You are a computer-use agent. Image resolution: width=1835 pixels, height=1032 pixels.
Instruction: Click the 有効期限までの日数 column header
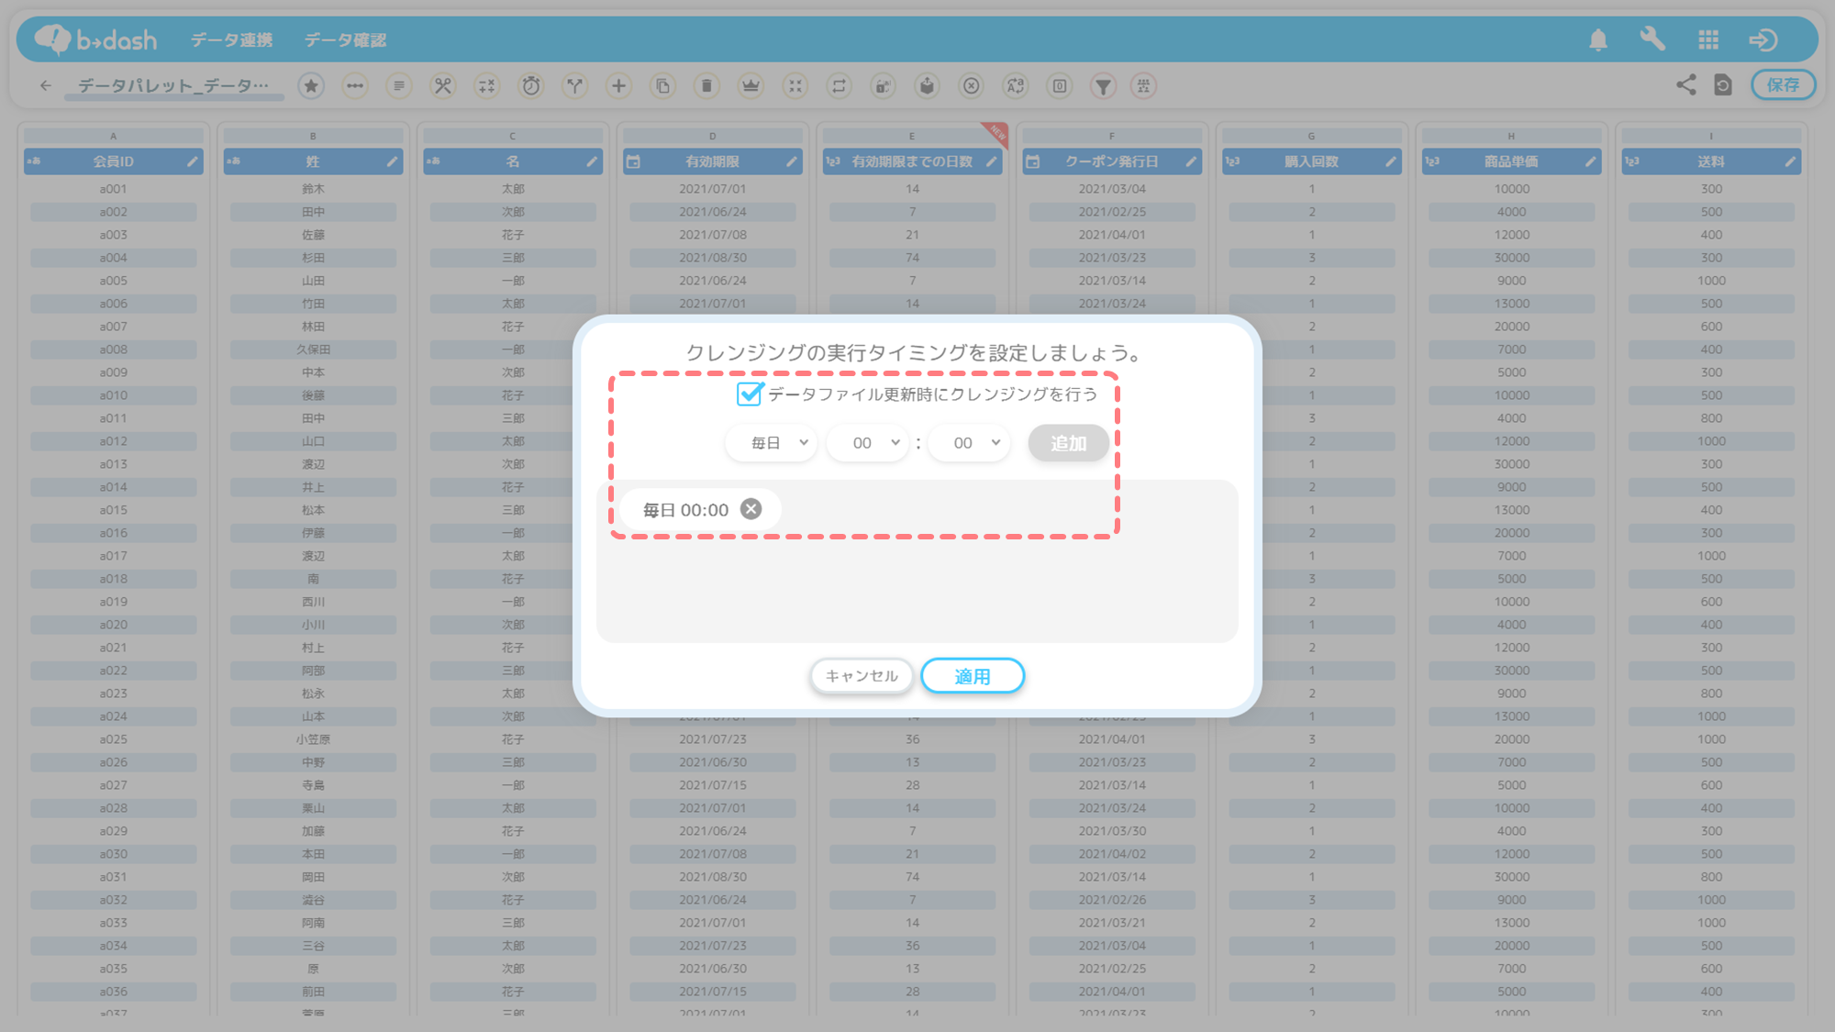[x=912, y=161]
